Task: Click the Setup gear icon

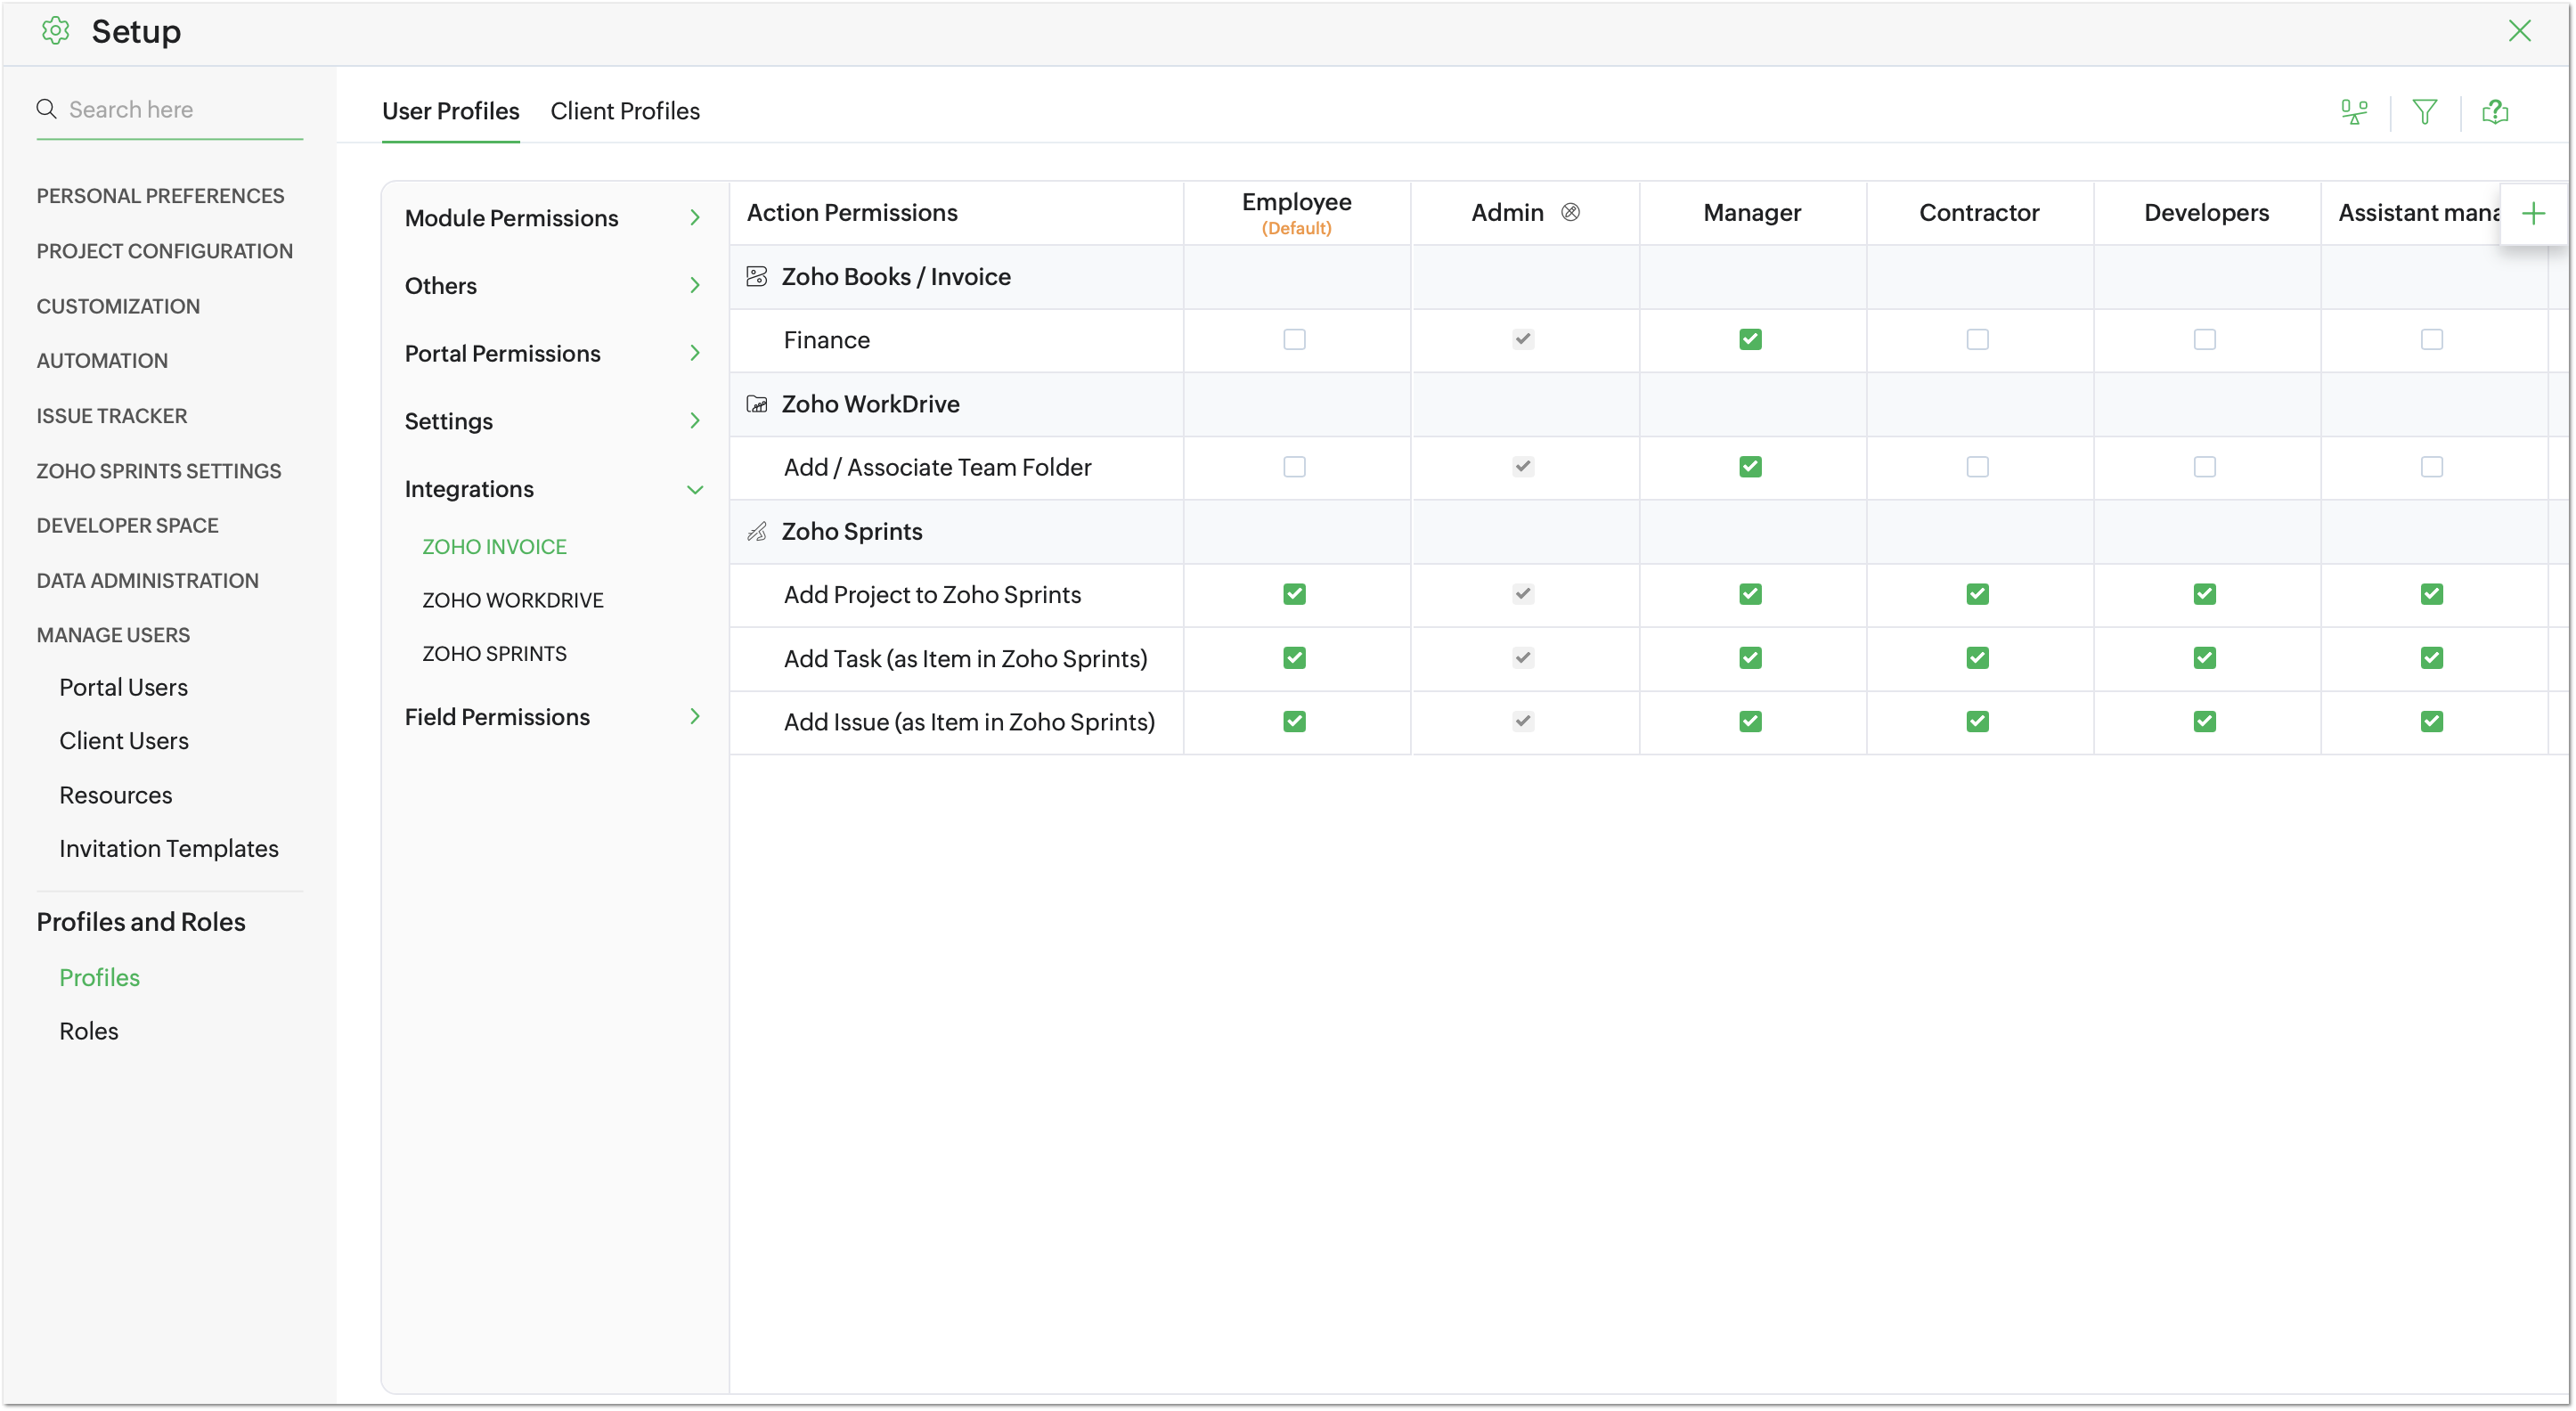Action: tap(55, 31)
